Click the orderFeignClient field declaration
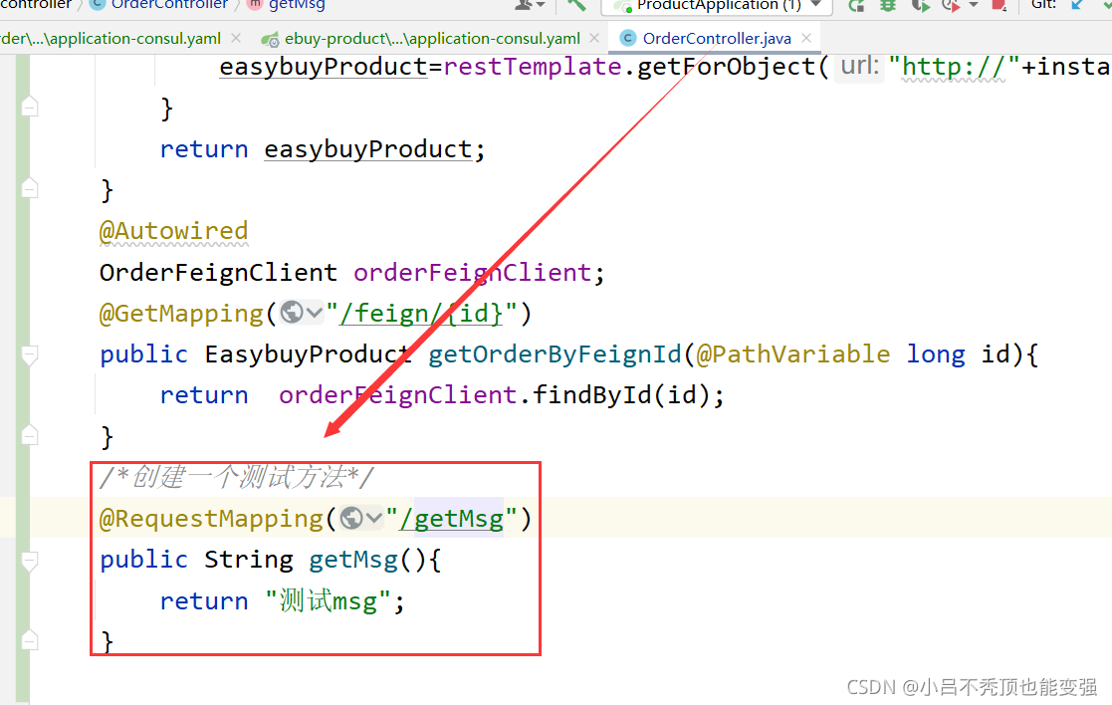This screenshot has width=1112, height=705. click(x=472, y=273)
